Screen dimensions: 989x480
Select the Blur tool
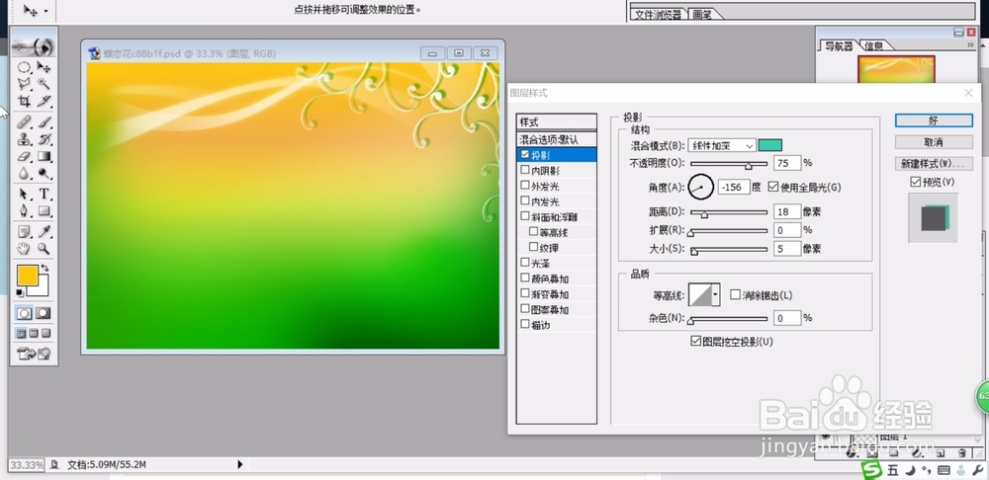tap(24, 173)
